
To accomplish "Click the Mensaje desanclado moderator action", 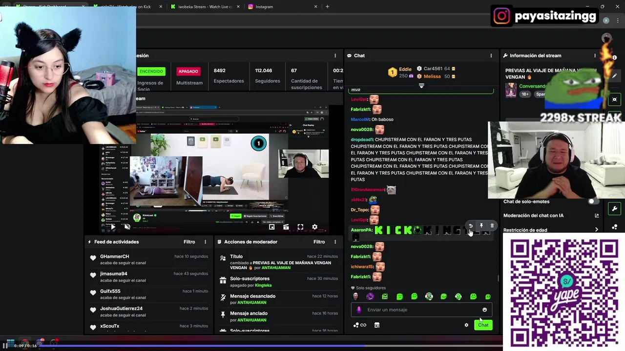I will (279, 299).
